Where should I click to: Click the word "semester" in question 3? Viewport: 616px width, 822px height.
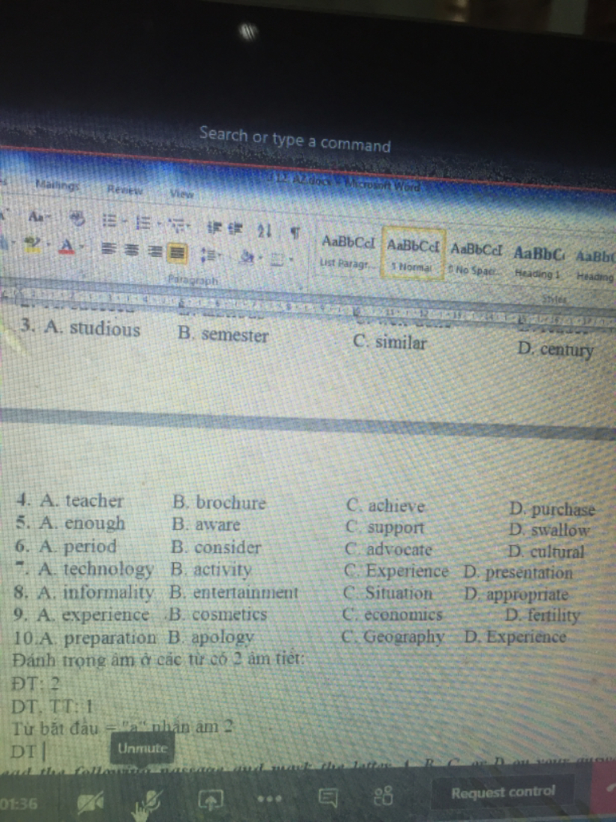pyautogui.click(x=235, y=335)
